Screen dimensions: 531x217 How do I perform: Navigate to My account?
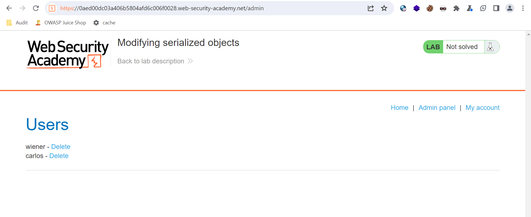(x=482, y=108)
